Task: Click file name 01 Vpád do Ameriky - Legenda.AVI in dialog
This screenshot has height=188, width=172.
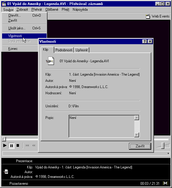Action: 84,61
